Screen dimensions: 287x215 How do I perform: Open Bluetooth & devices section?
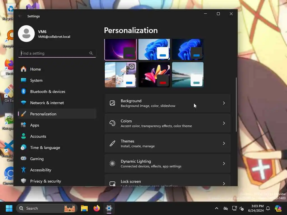pyautogui.click(x=57, y=92)
